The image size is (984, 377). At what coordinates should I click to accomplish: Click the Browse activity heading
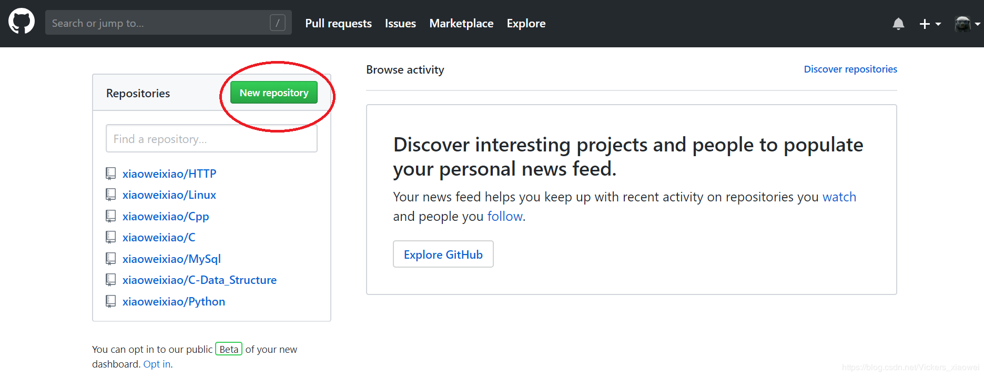(x=405, y=69)
